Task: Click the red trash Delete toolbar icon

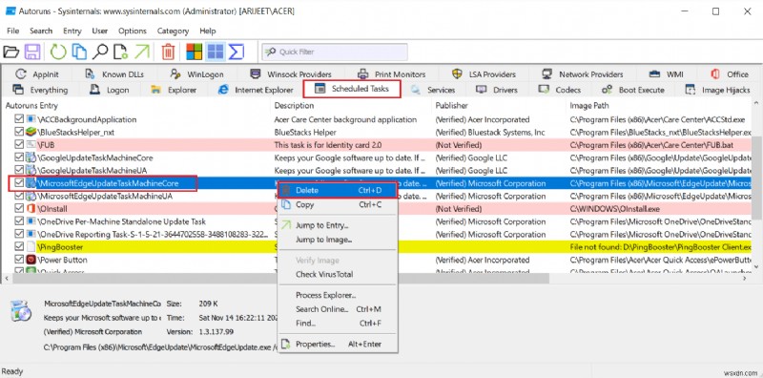Action: click(168, 52)
